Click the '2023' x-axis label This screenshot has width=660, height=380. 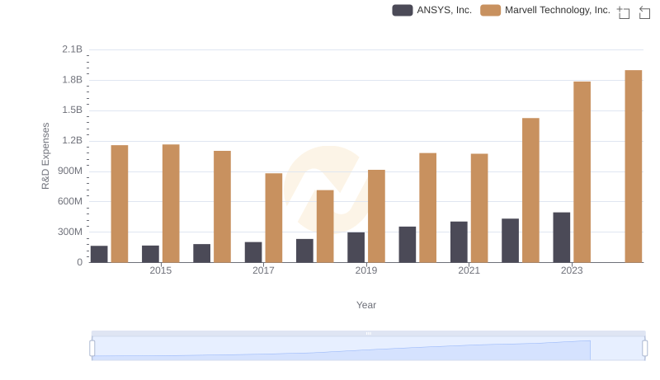pos(572,270)
